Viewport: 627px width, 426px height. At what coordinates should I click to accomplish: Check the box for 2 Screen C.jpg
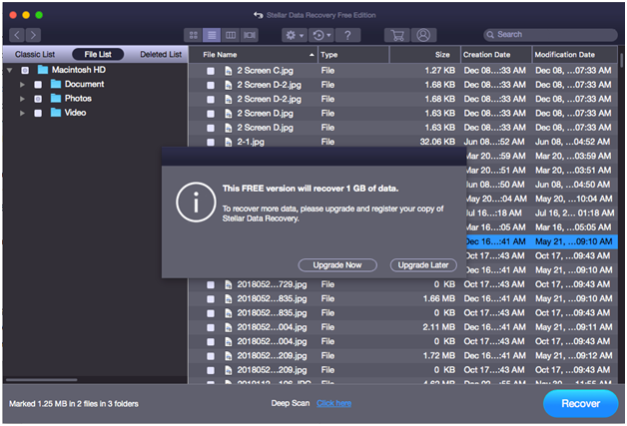click(211, 71)
